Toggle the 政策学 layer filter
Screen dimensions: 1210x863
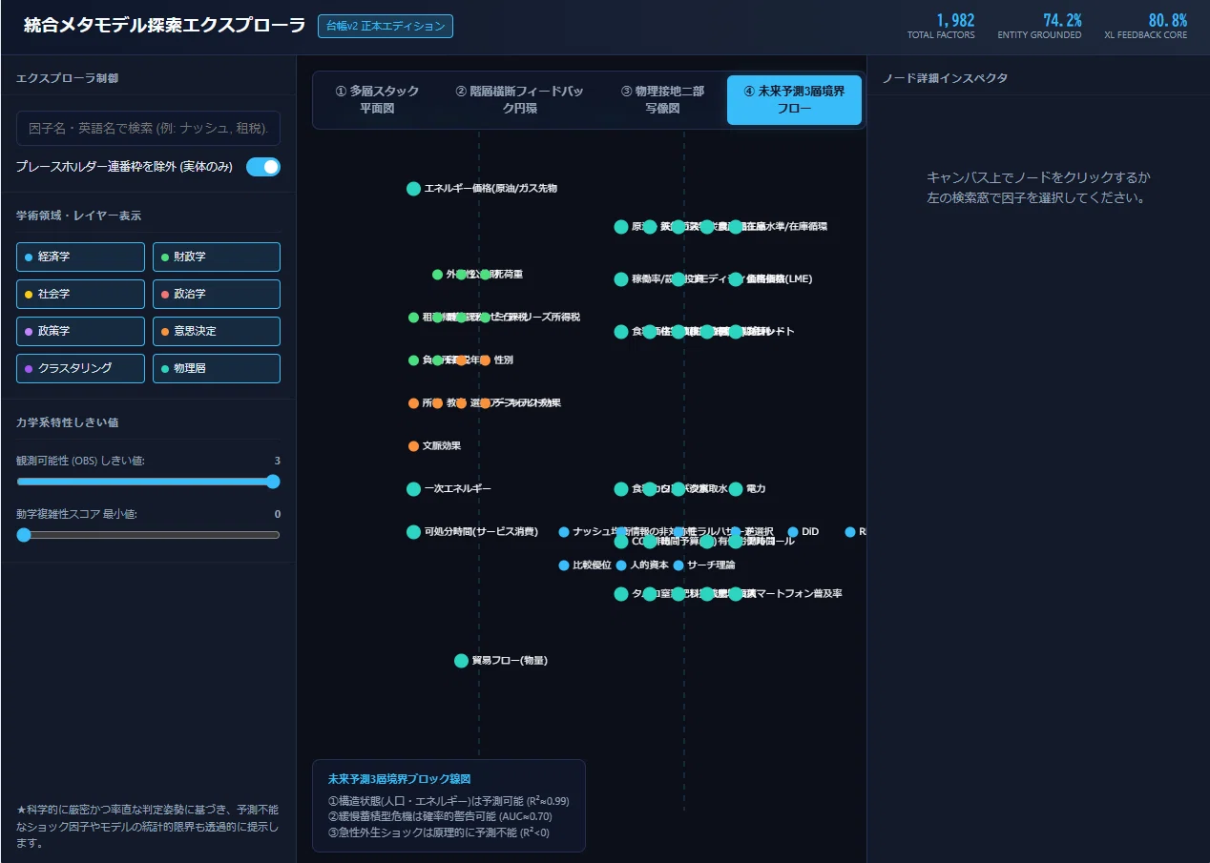pyautogui.click(x=80, y=331)
